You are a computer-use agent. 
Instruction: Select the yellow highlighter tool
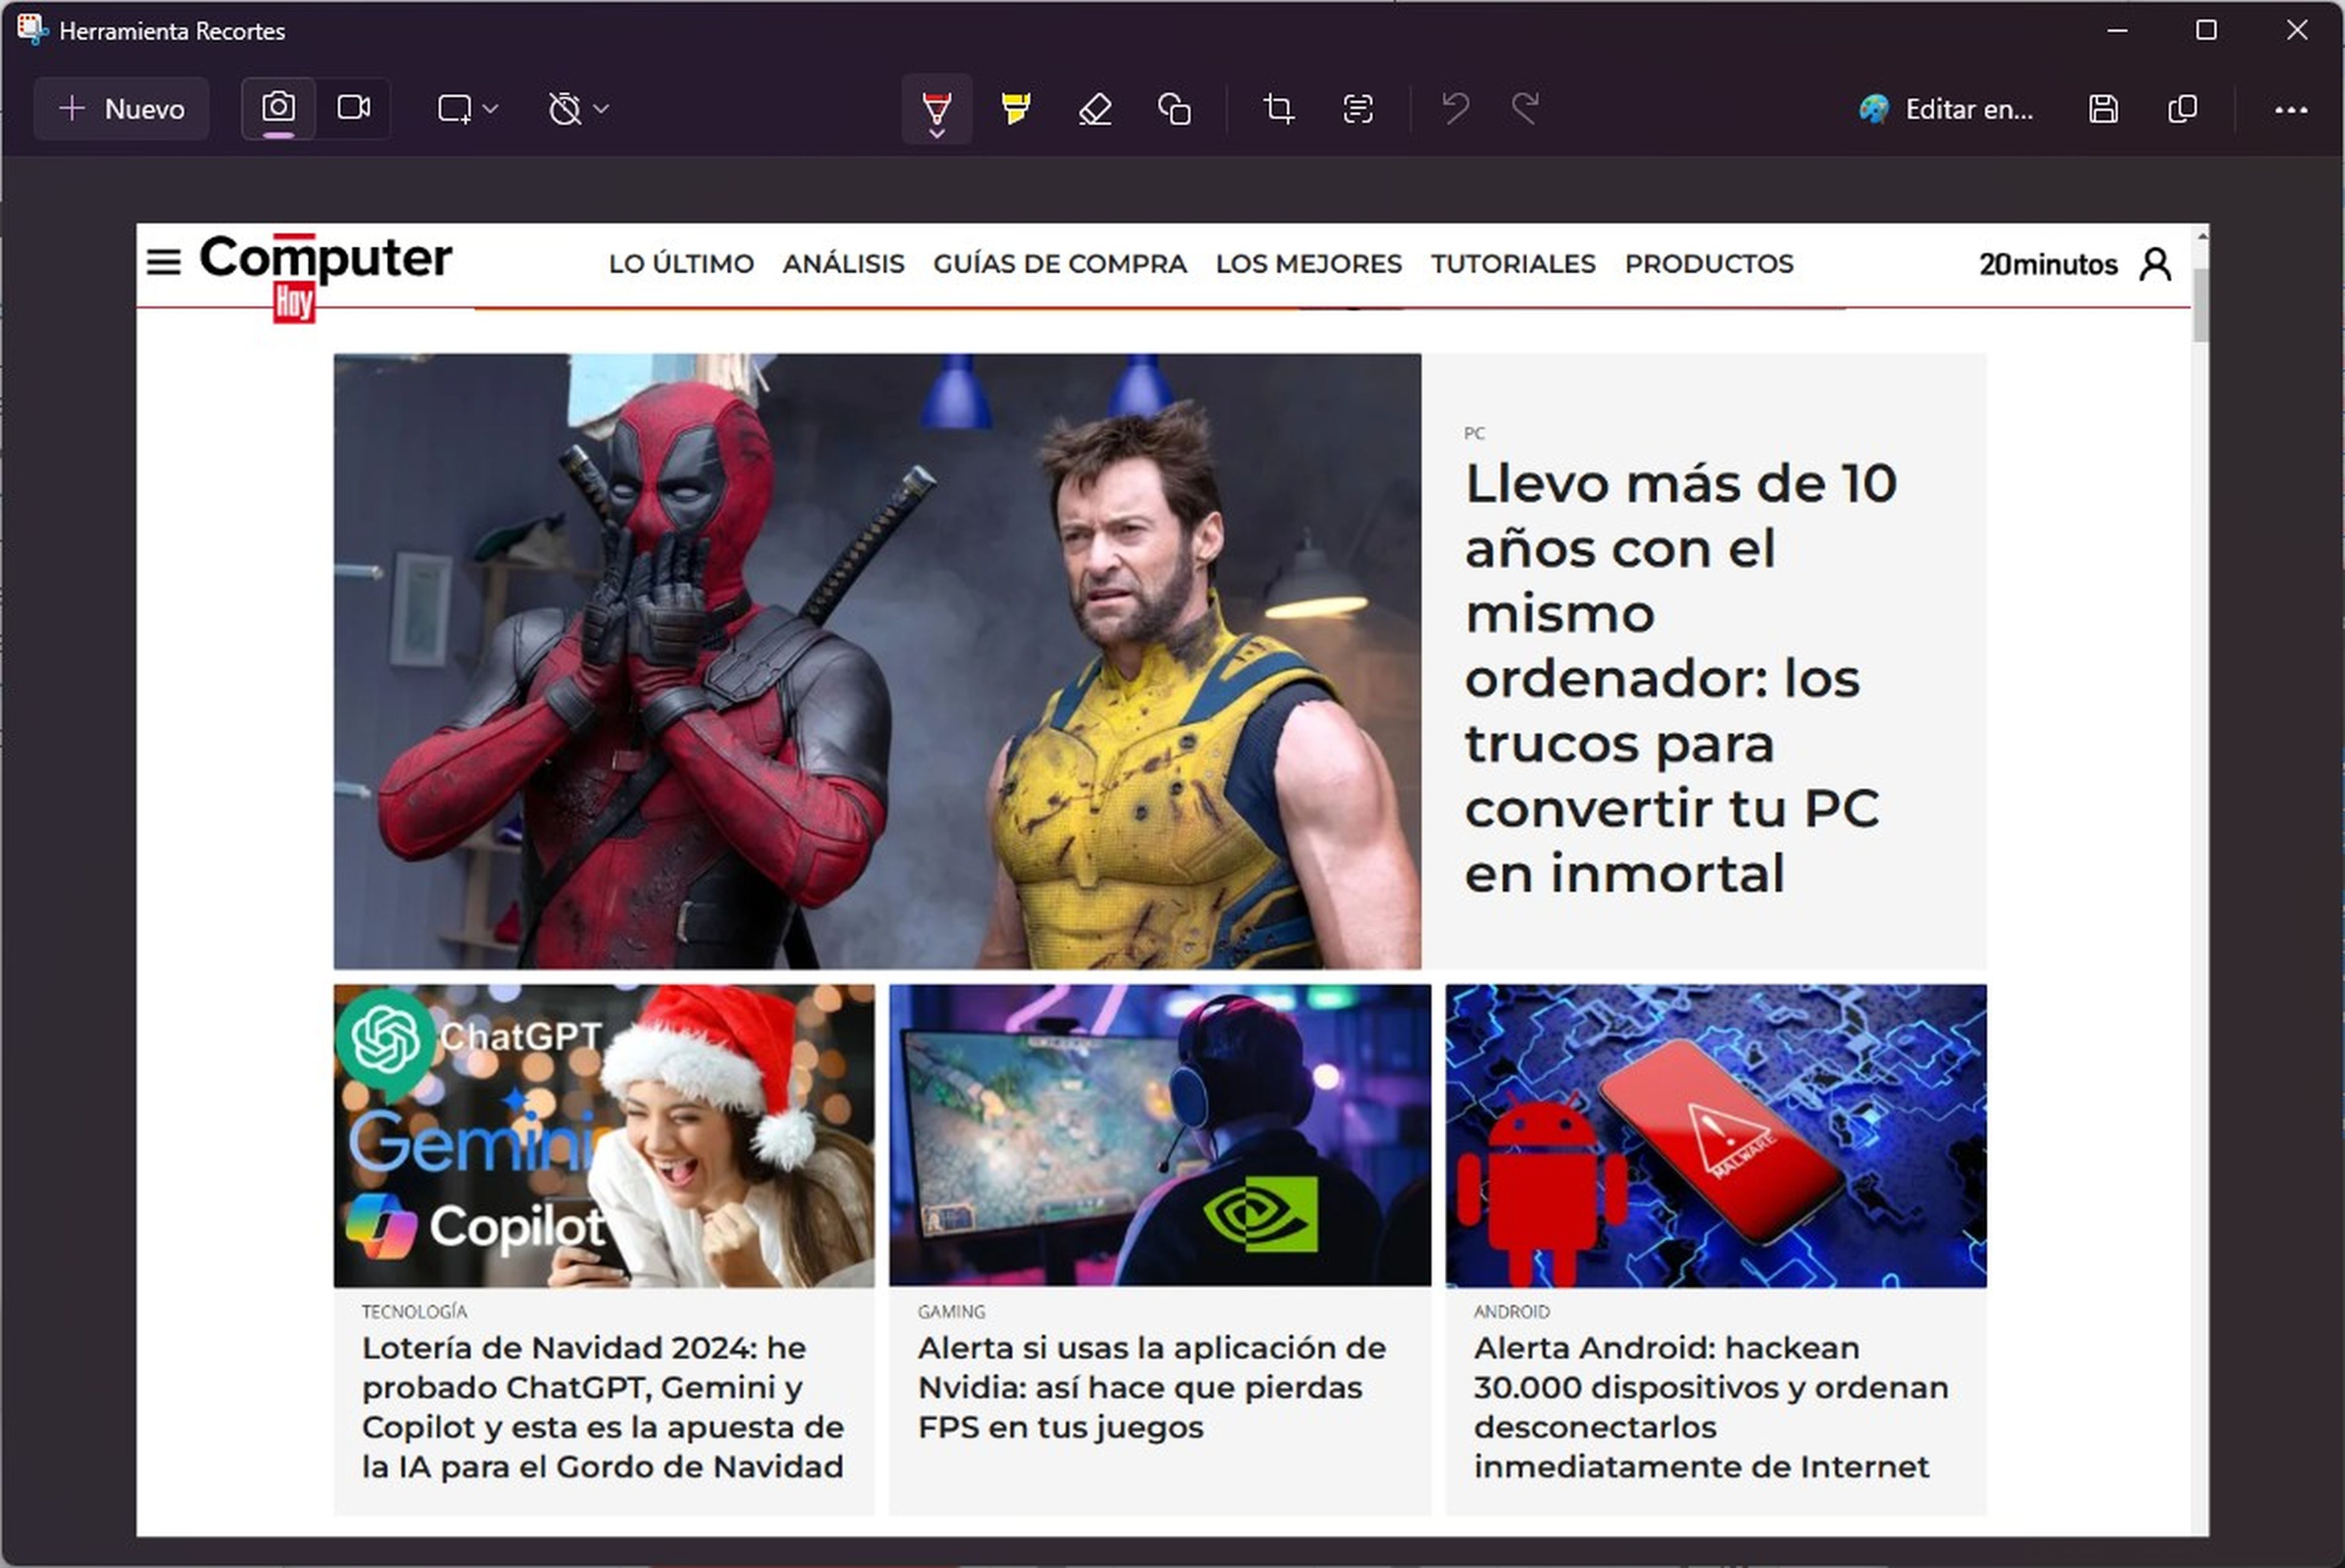[x=1015, y=108]
